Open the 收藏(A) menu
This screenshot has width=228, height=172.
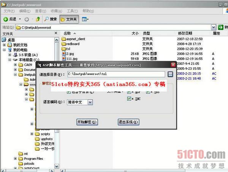click(56, 11)
